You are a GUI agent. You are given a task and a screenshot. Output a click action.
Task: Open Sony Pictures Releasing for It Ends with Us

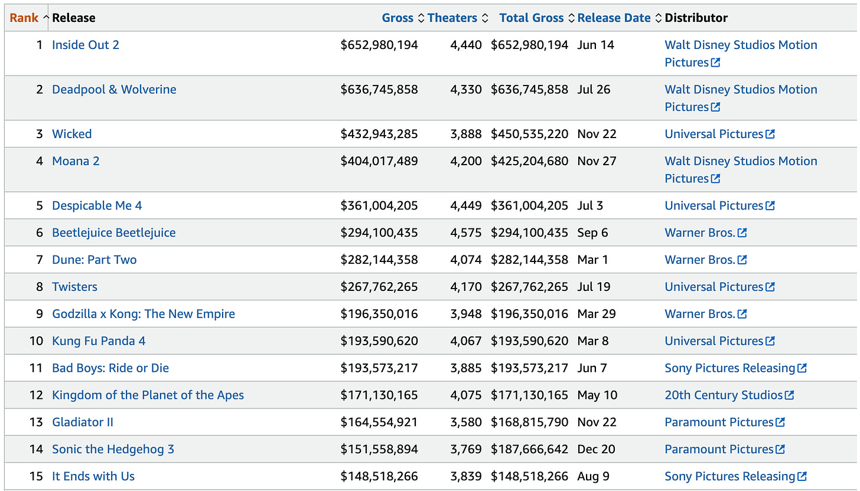coord(730,477)
